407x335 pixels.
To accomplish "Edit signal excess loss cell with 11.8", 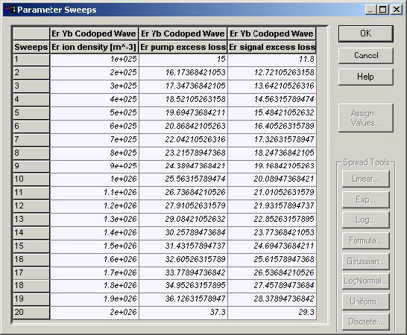I will click(272, 60).
